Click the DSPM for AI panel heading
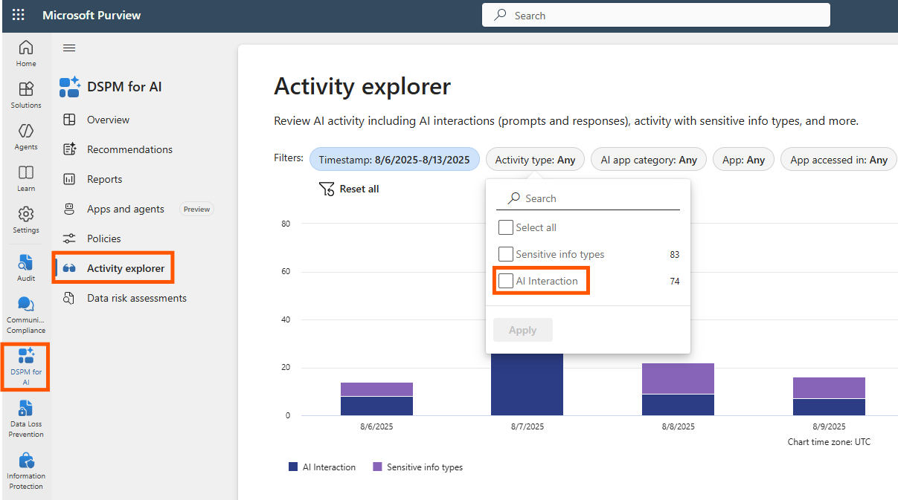 pyautogui.click(x=124, y=87)
